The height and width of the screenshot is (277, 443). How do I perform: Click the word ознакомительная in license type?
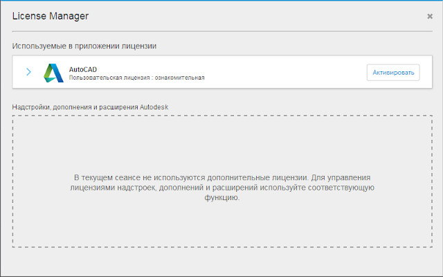click(179, 78)
